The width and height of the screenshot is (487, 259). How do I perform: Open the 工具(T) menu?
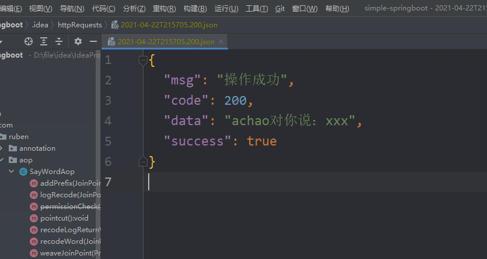click(257, 9)
